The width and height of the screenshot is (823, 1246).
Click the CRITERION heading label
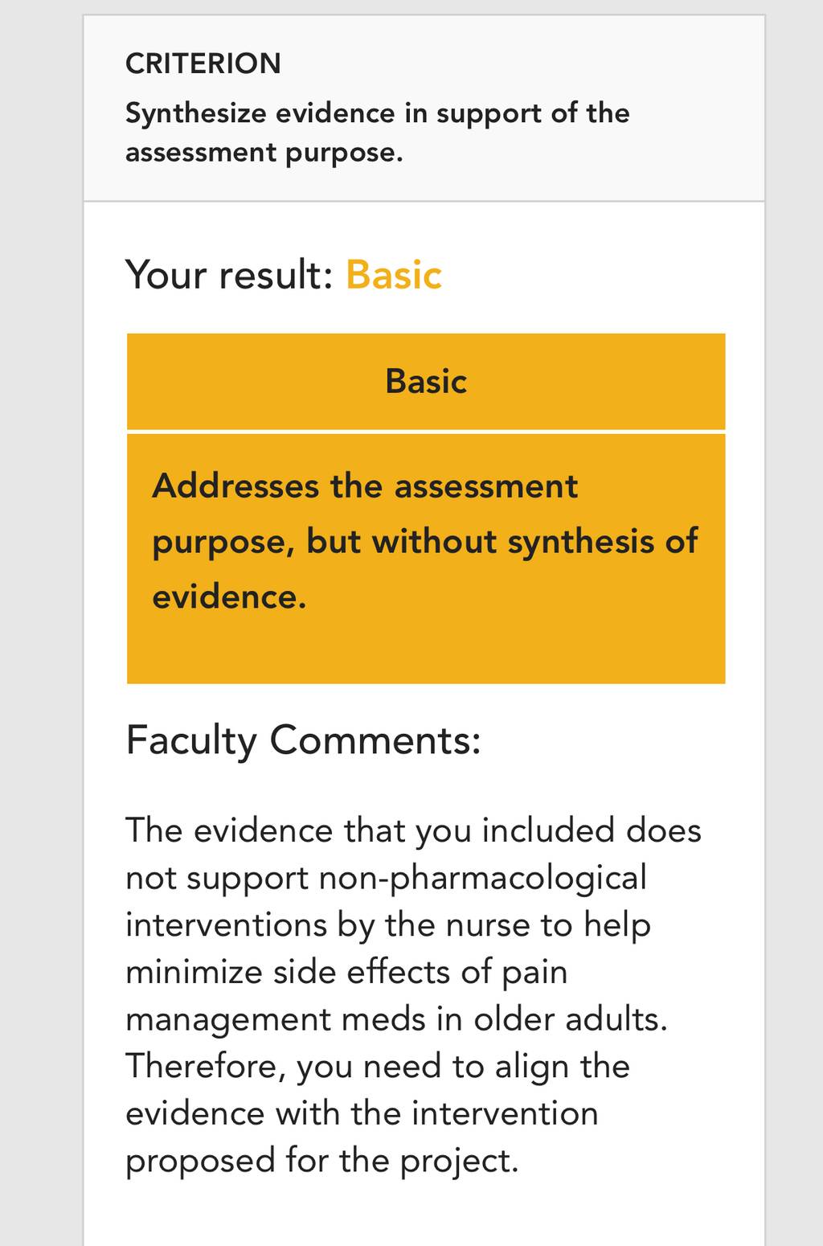[203, 64]
